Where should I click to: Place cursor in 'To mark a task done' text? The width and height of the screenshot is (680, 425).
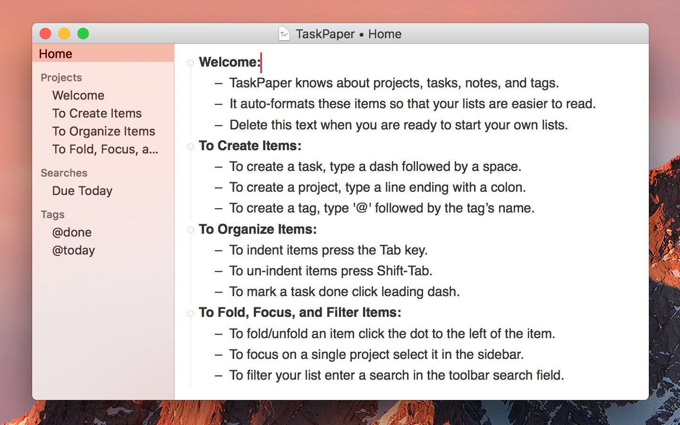(x=344, y=292)
